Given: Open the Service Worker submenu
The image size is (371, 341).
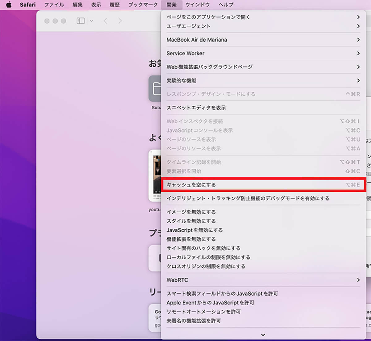Looking at the screenshot, I should click(185, 53).
